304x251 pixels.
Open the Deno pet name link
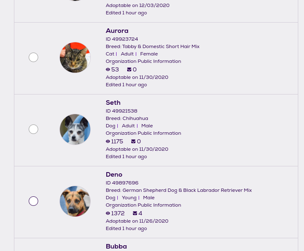114,175
